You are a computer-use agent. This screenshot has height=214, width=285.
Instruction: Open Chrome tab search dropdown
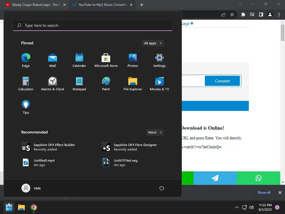click(x=240, y=4)
